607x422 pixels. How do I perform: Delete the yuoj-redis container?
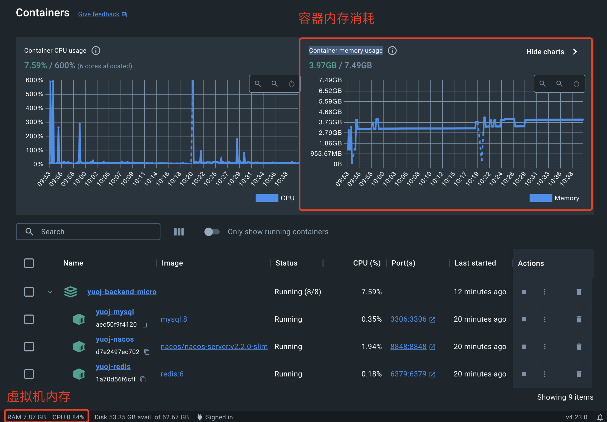pyautogui.click(x=579, y=374)
